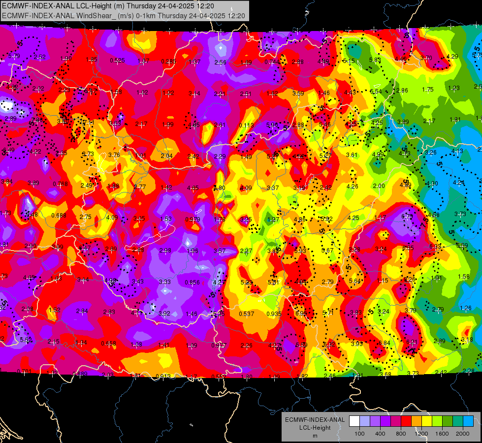Click legend label ECMWF-INDEX-ANAL
This screenshot has width=482, height=443.
click(315, 420)
